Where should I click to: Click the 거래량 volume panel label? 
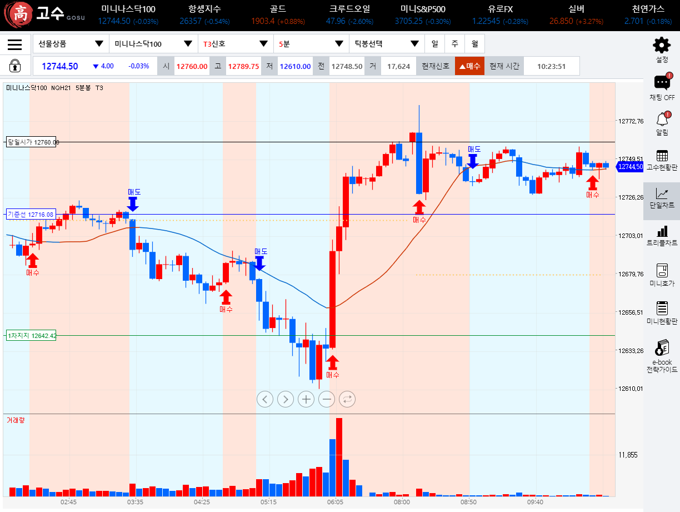16,420
